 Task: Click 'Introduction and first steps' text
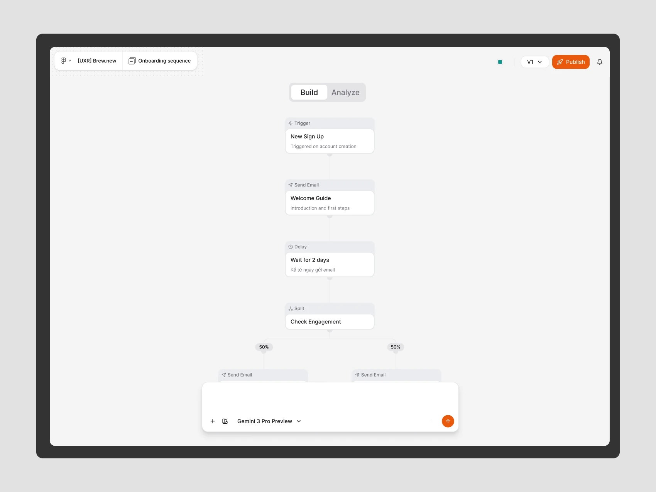(320, 208)
